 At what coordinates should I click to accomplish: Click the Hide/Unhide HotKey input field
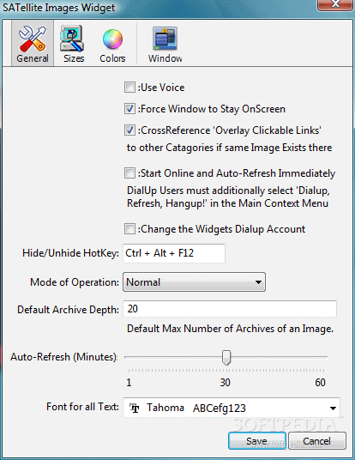(174, 253)
